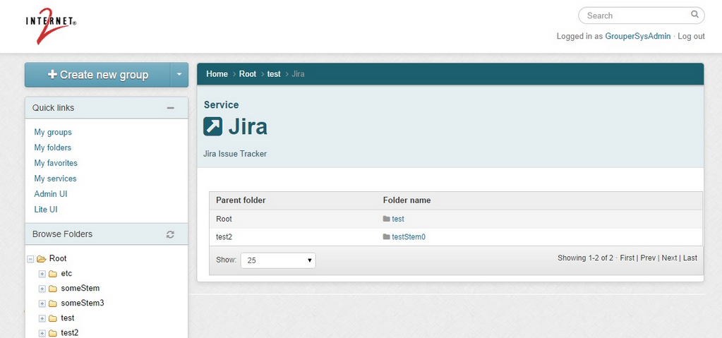Click the test2 parent folder cell
The width and height of the screenshot is (722, 338).
coord(224,237)
